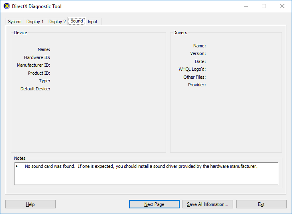
Task: Click the Date label in Drivers
Action: click(x=201, y=61)
